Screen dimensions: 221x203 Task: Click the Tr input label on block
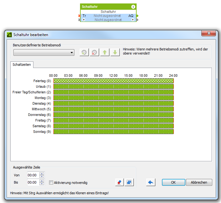(84, 16)
